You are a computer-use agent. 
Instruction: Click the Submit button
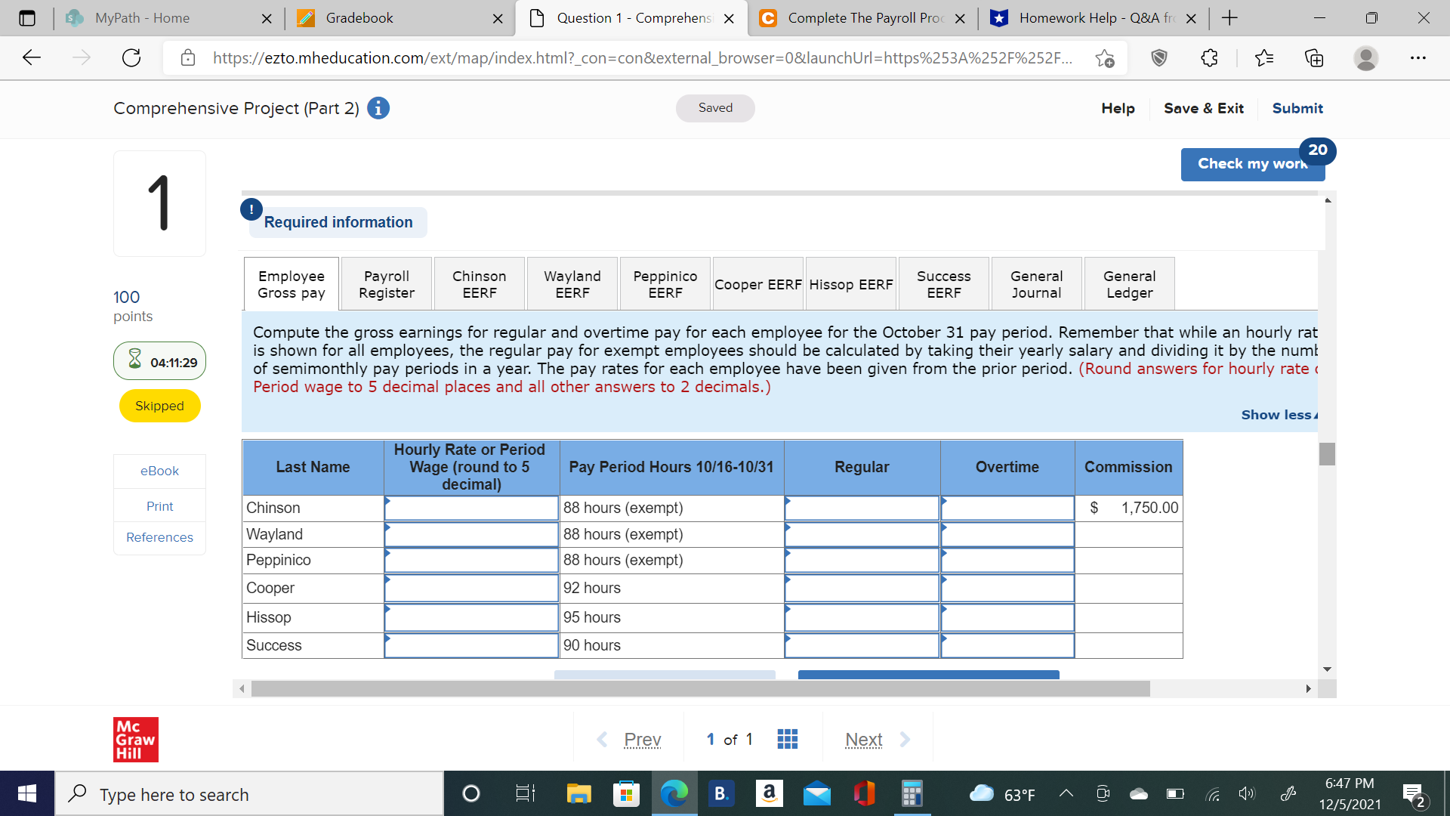[x=1297, y=108]
